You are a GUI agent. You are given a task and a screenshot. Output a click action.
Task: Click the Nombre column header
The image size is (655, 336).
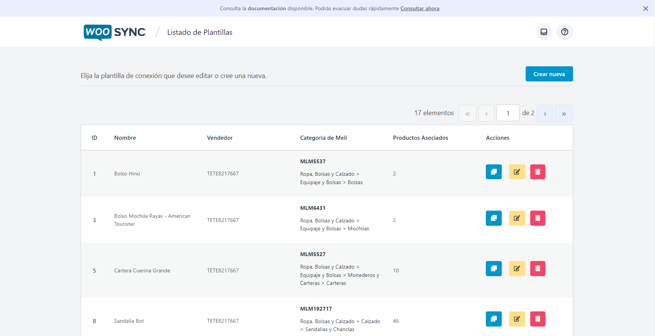[x=125, y=138]
